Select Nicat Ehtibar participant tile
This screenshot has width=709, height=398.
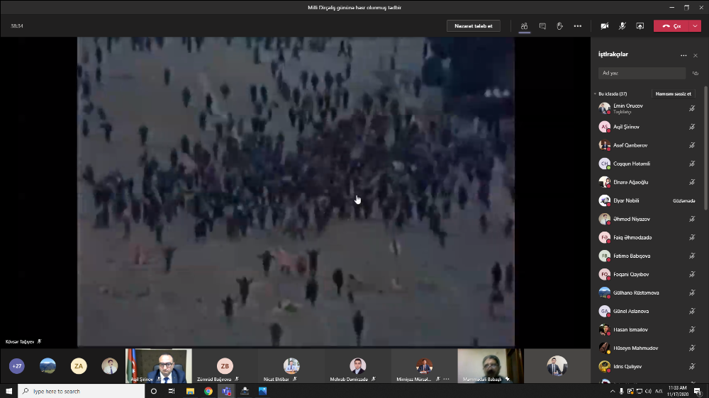[x=291, y=365]
